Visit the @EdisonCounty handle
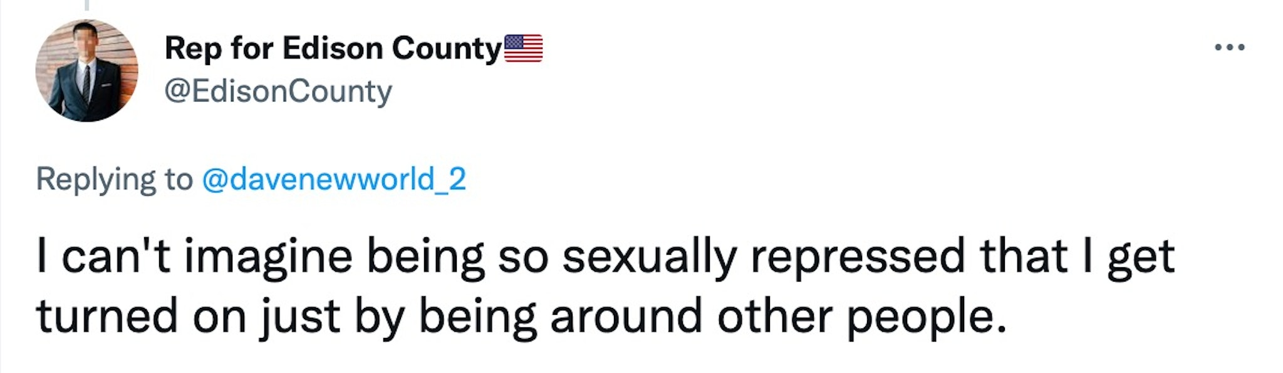The image size is (1283, 373). 278,91
